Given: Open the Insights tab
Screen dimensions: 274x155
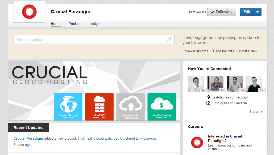Looking at the screenshot, I should [96, 24].
